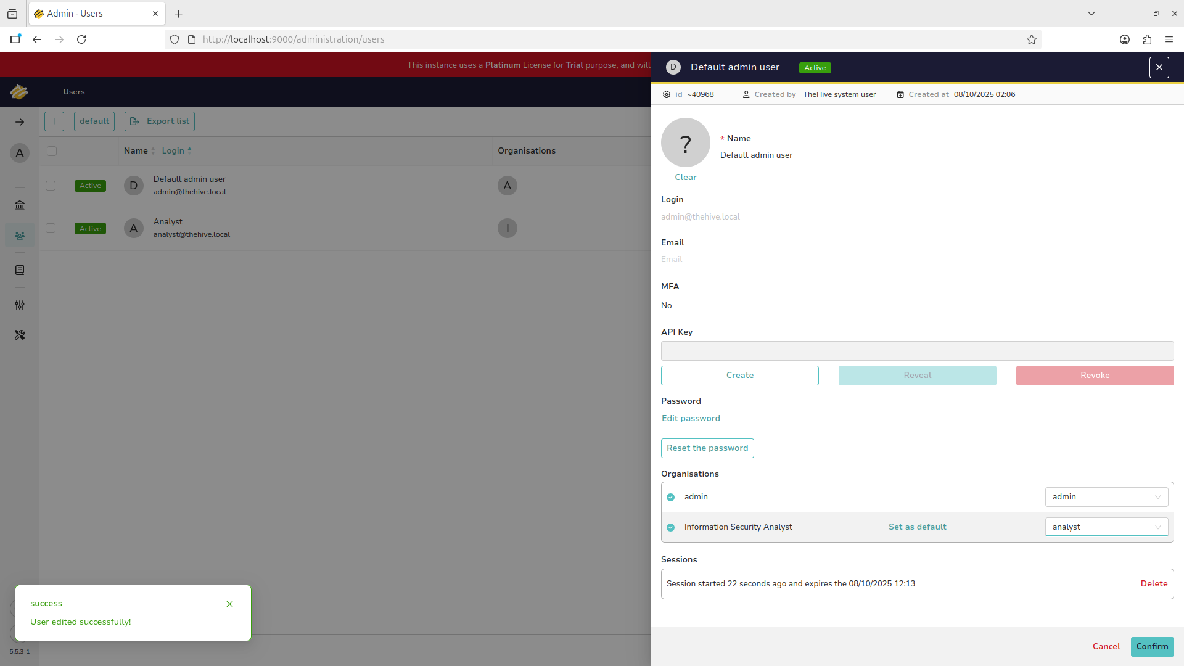Open the Users icon in the sidebar
This screenshot has height=666, width=1184.
(x=20, y=236)
